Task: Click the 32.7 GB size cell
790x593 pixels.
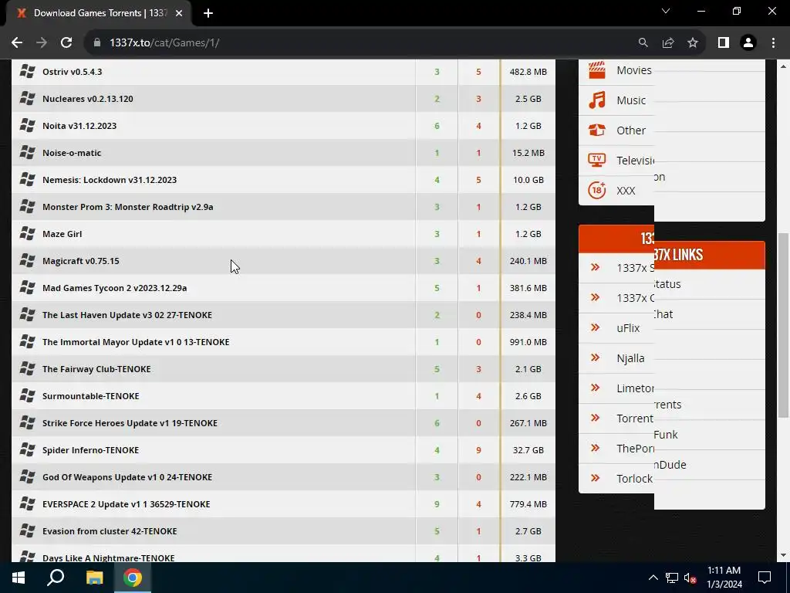Action: 528,450
